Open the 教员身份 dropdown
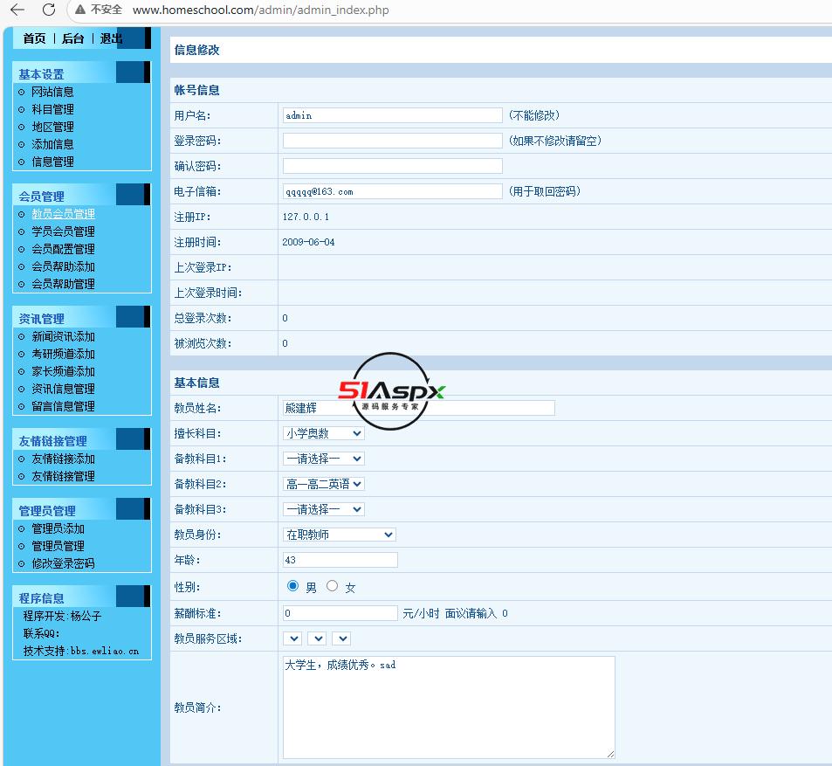The image size is (832, 766). (339, 535)
